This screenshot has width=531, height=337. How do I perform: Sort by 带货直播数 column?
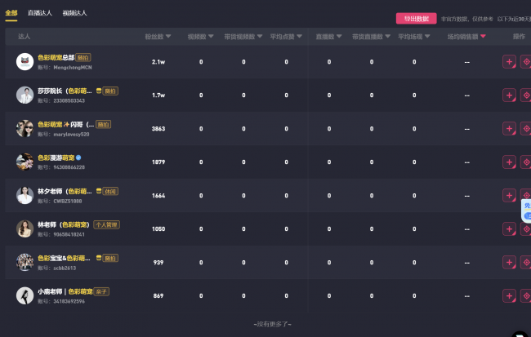point(371,36)
